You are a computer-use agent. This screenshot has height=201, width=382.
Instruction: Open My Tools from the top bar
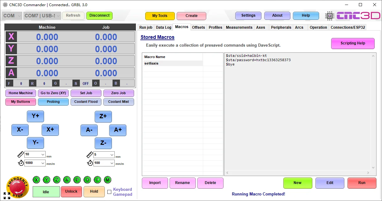pos(160,16)
